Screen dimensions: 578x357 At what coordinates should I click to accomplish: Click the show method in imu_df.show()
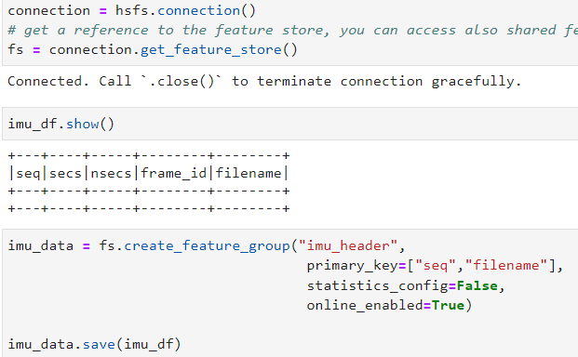click(x=83, y=124)
